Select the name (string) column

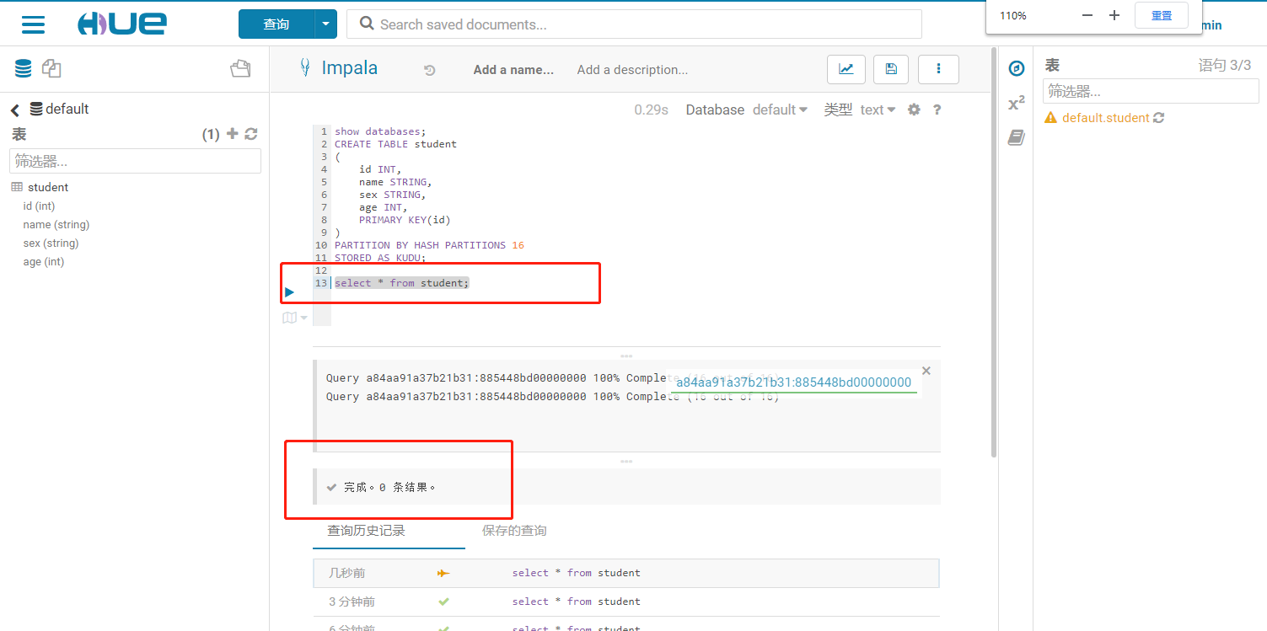point(56,225)
